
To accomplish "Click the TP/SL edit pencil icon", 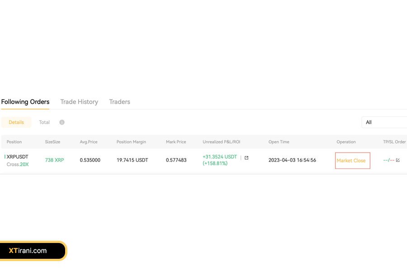I will [398, 160].
